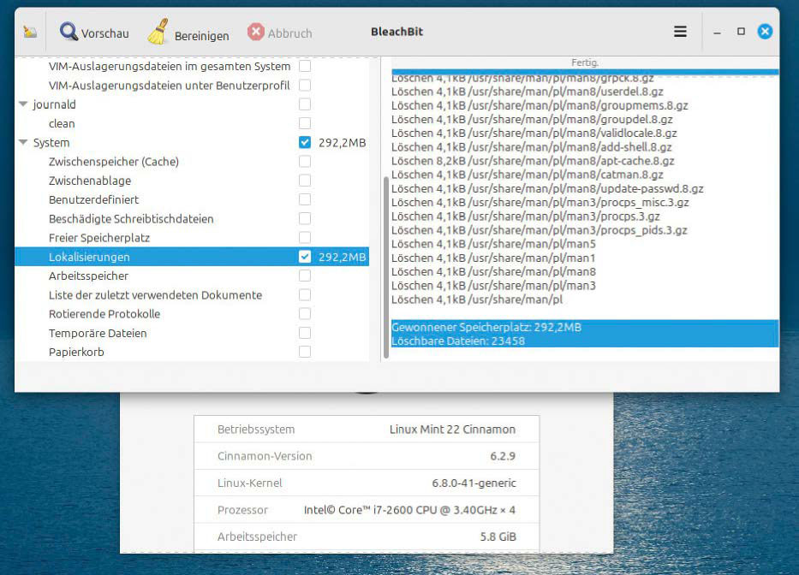Select the Freier Speicherplatz row
799x575 pixels.
pyautogui.click(x=99, y=238)
